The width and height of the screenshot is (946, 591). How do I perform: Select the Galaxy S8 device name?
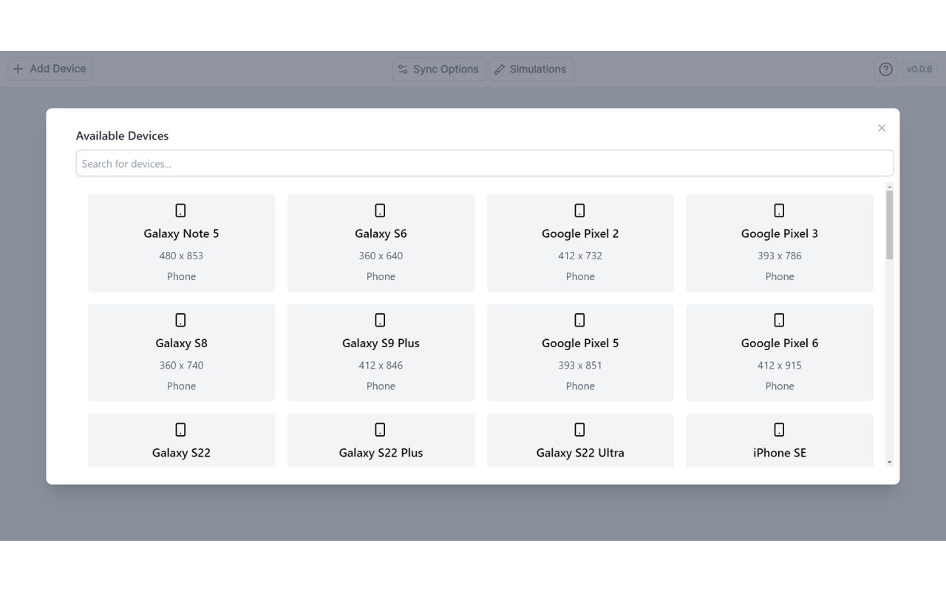point(181,343)
